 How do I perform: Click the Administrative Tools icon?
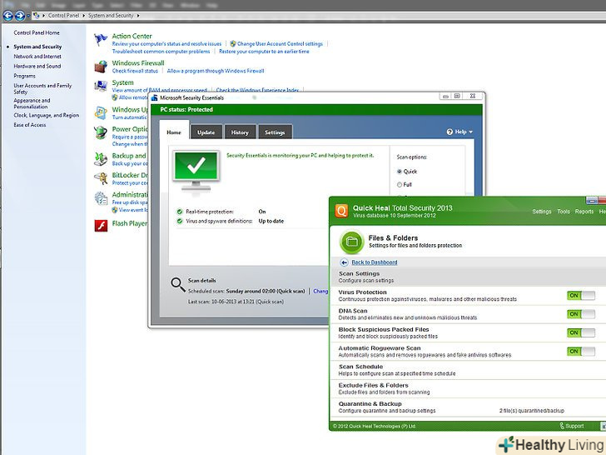point(101,198)
